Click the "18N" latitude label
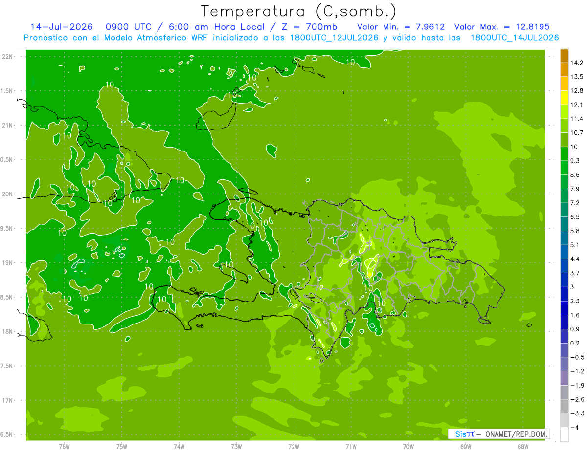The image size is (587, 453). [x=8, y=332]
